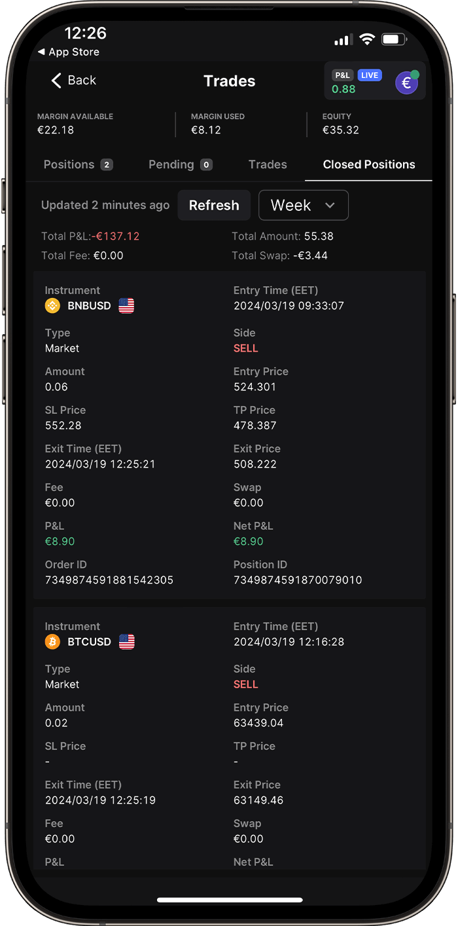The width and height of the screenshot is (458, 926).
Task: Toggle the LIVE account badge
Action: (x=370, y=75)
